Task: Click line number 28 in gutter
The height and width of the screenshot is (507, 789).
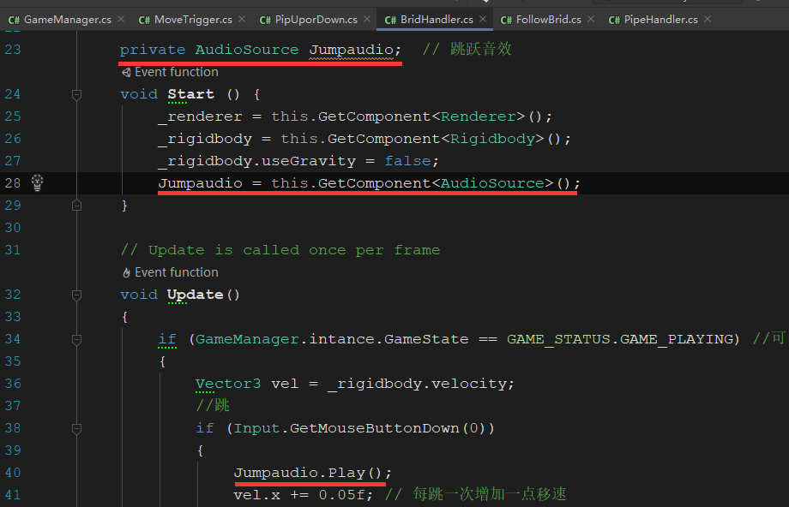Action: (x=13, y=183)
